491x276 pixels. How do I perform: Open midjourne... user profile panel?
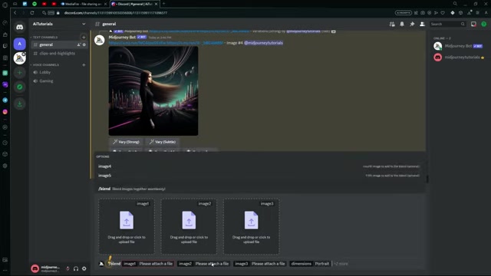click(x=46, y=268)
